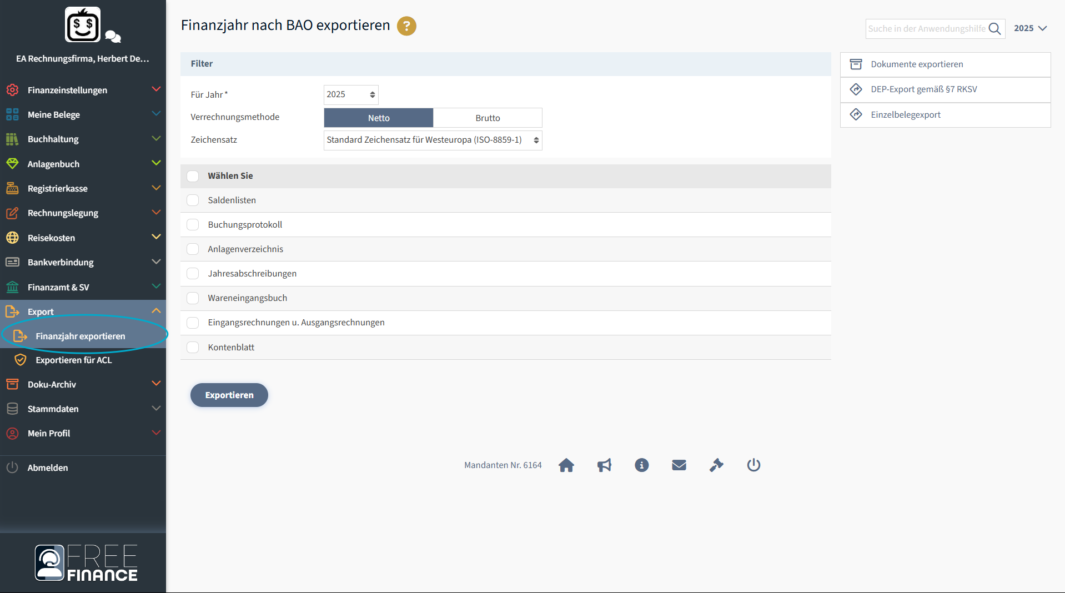This screenshot has width=1065, height=593.
Task: Open the year selector showing 2025 top right
Action: coord(1030,28)
